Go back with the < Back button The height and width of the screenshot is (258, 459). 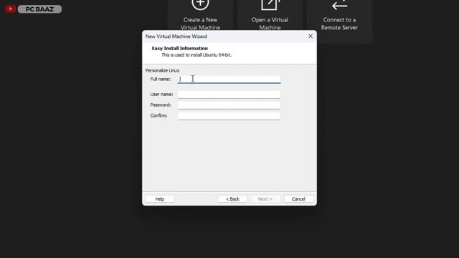point(232,199)
